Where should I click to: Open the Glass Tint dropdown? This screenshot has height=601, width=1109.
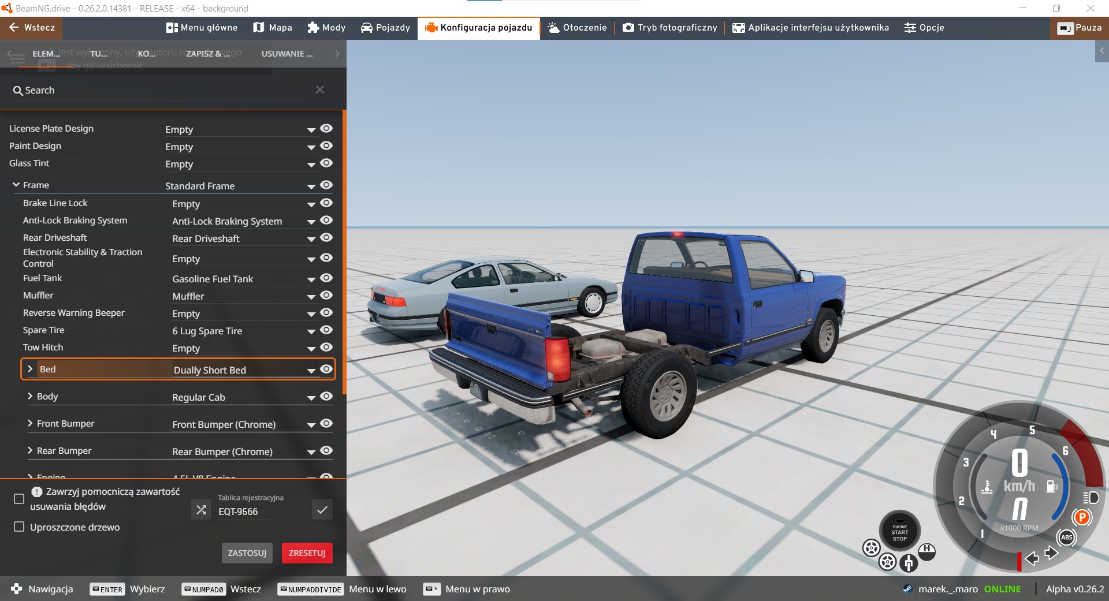(x=240, y=164)
